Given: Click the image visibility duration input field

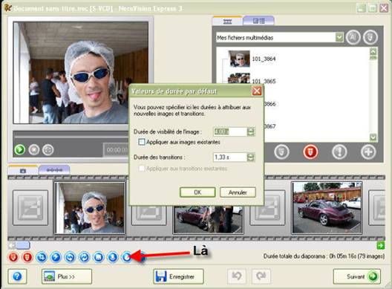Looking at the screenshot, I should 230,131.
